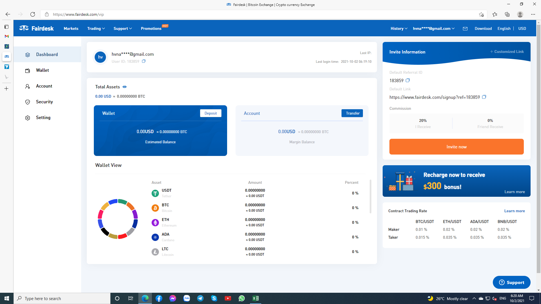Expand the Trading dropdown menu
The image size is (541, 304).
96,29
